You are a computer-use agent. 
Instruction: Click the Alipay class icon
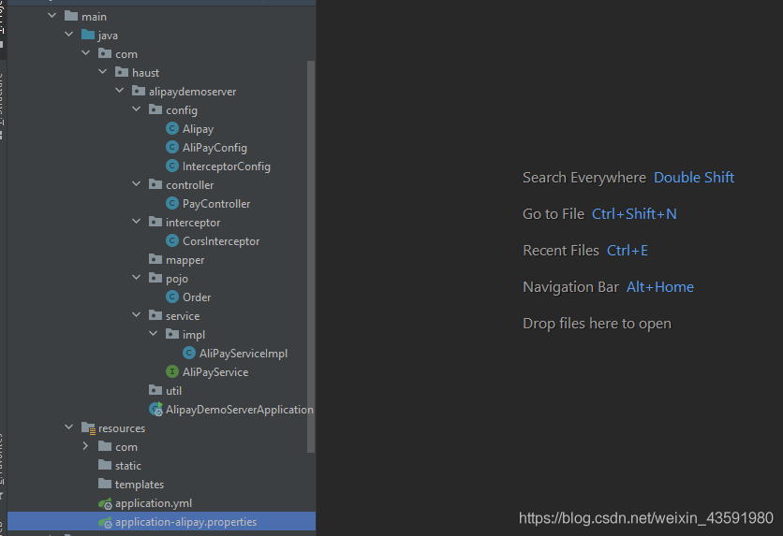pos(172,129)
